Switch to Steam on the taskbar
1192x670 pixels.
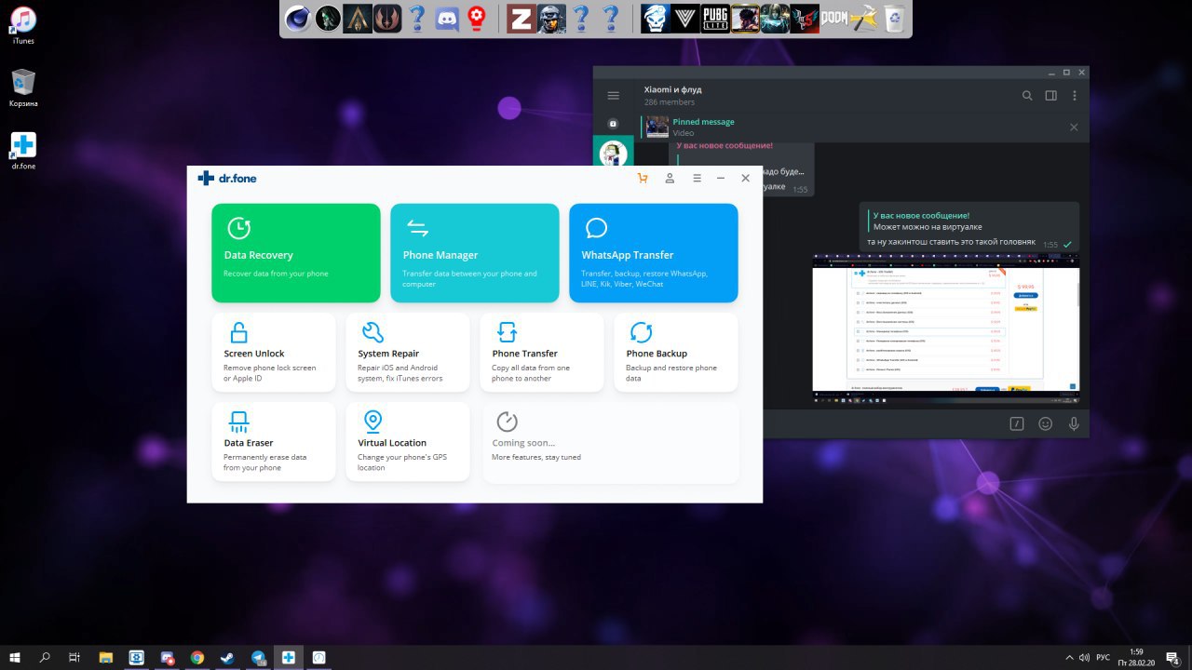coord(227,657)
